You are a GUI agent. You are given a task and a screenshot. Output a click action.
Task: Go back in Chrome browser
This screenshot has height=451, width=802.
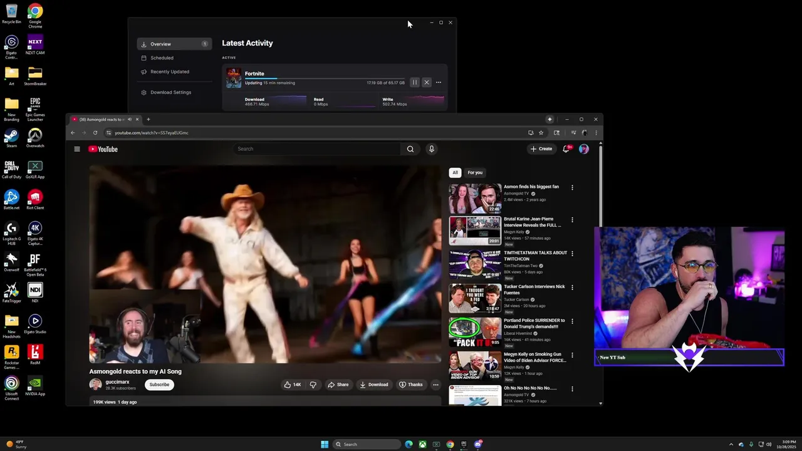click(x=73, y=133)
